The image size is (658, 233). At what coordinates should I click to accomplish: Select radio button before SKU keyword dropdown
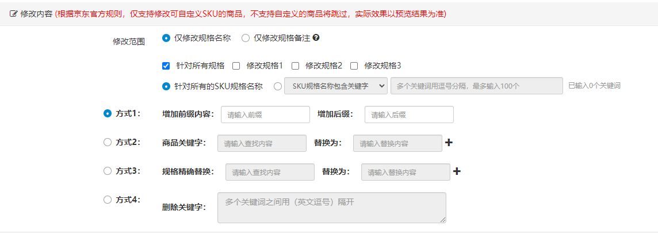(278, 86)
